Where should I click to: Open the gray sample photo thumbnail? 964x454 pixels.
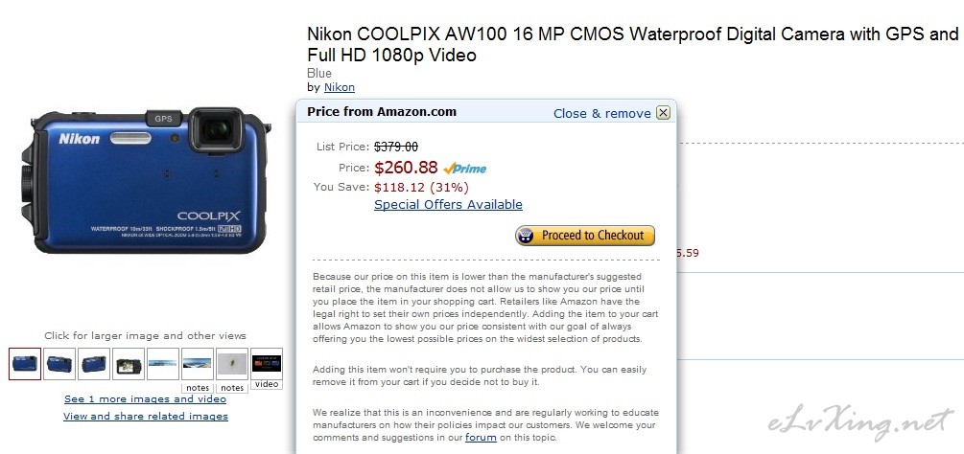(x=232, y=364)
